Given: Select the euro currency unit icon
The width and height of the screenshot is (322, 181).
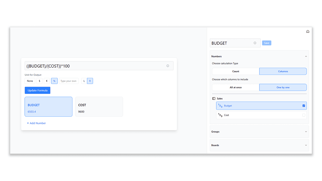Looking at the screenshot, I should tap(47, 81).
